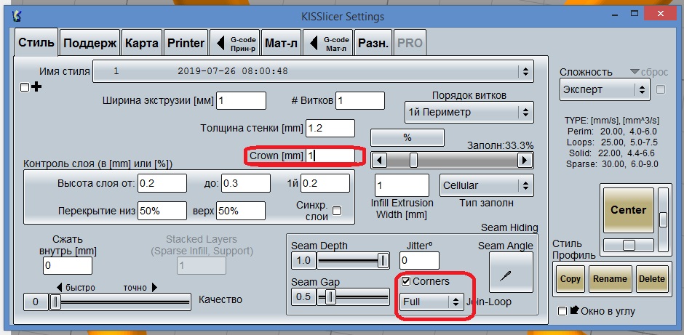684x335 pixels.
Task: Click the infill percentage slider handle
Action: pos(413,160)
